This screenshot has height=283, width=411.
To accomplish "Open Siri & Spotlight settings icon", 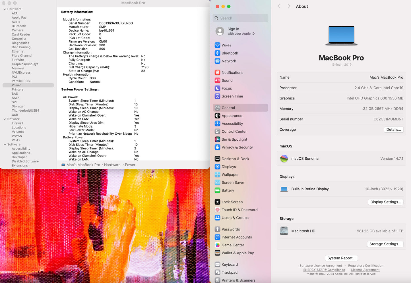I will point(217,140).
